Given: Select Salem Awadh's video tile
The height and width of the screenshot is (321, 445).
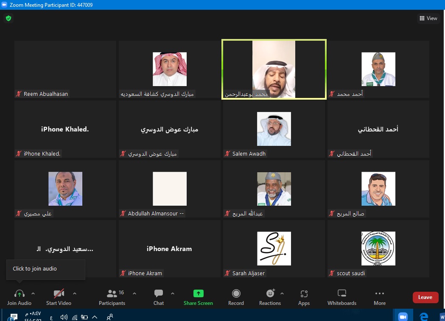Looking at the screenshot, I should coord(274,129).
